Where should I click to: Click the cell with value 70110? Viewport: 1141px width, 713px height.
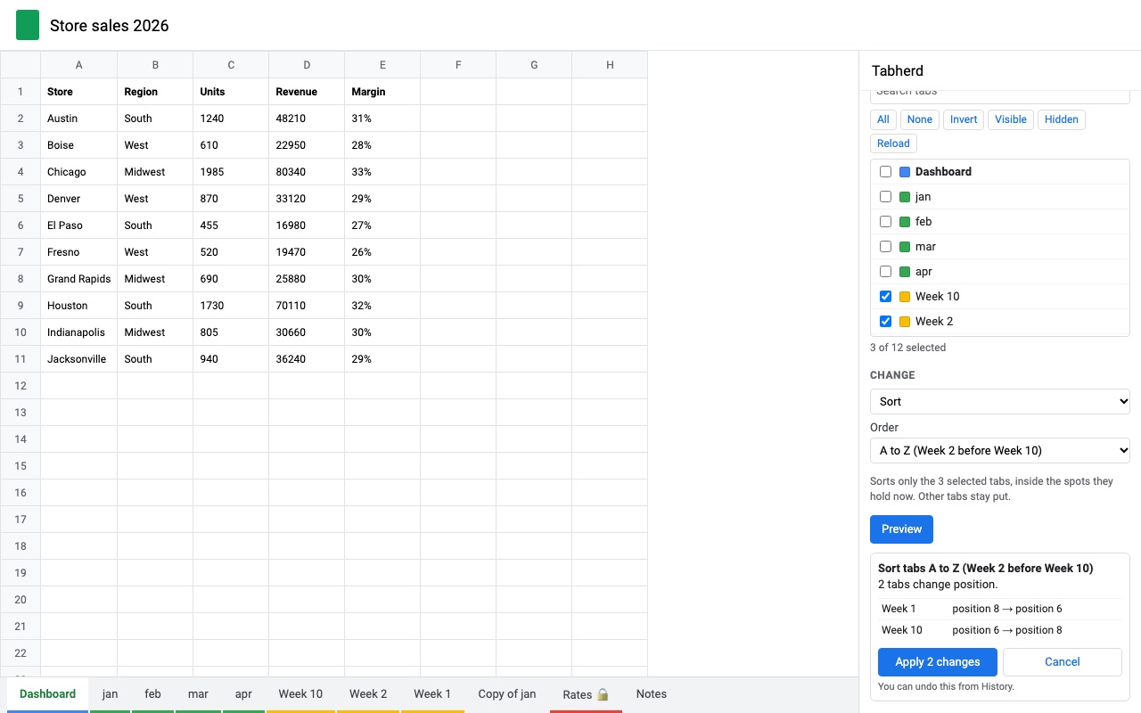(x=307, y=306)
